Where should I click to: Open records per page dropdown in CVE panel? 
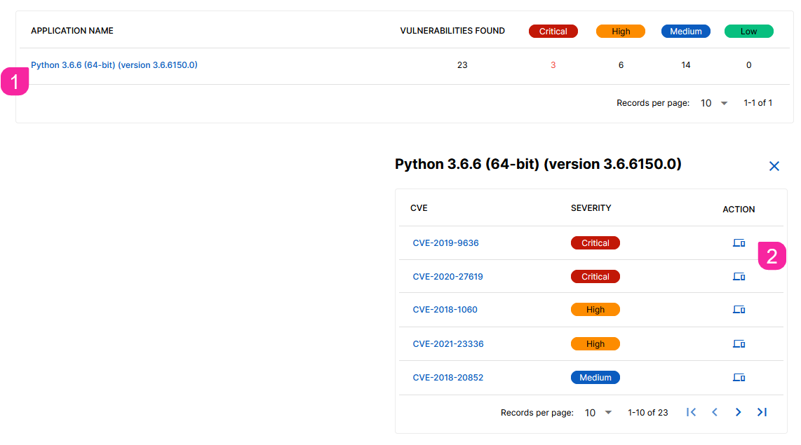click(598, 412)
